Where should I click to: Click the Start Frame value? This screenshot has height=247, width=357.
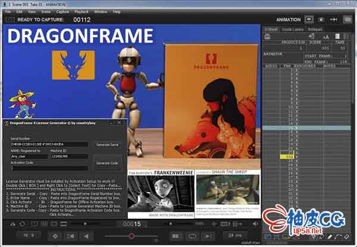tap(345, 56)
